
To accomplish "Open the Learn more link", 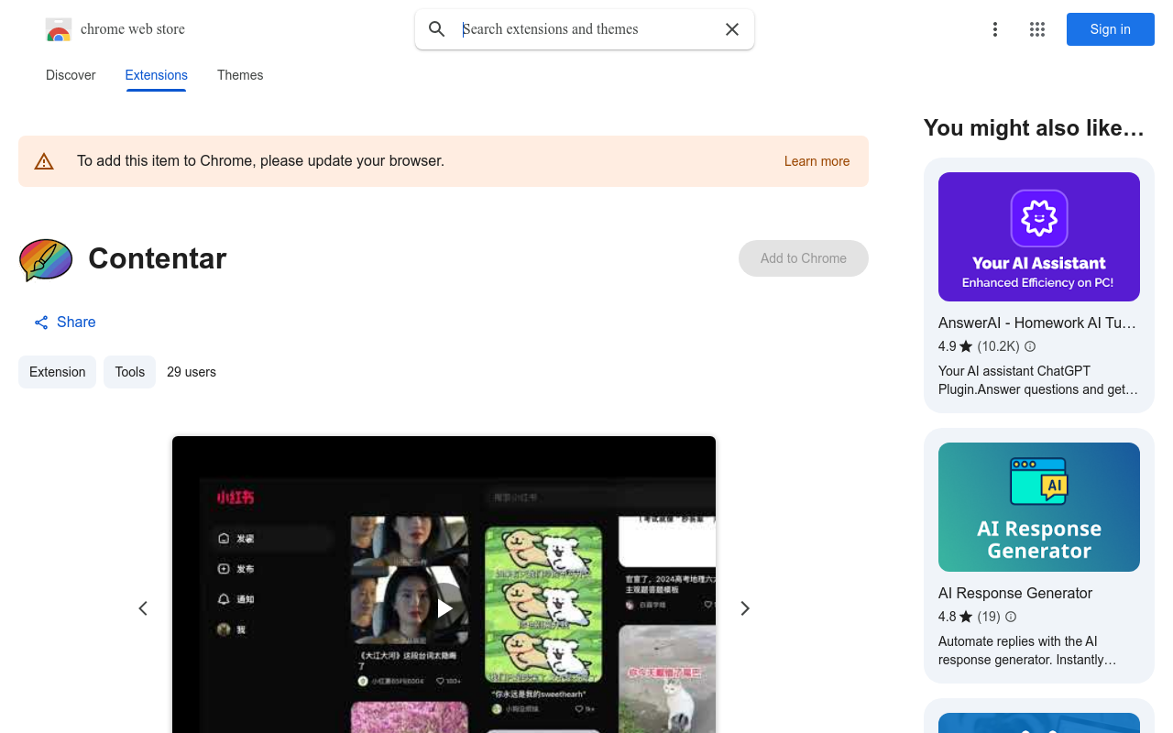I will tap(817, 161).
